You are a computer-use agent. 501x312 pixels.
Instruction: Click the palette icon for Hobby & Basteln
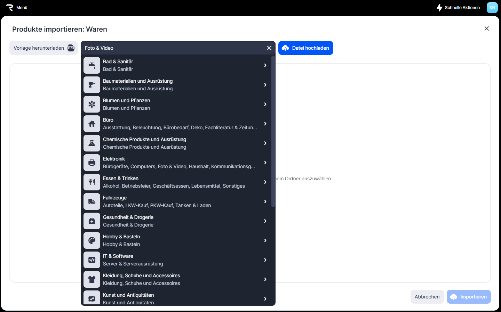[x=92, y=240]
